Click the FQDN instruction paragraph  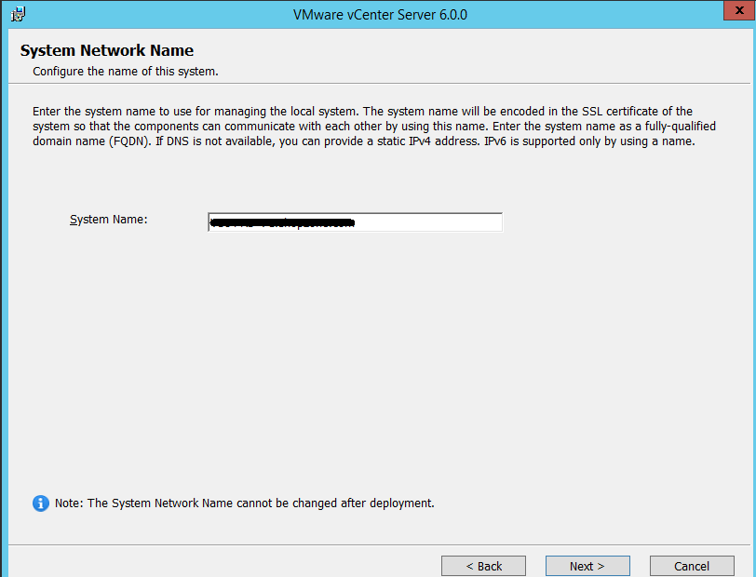pos(374,127)
